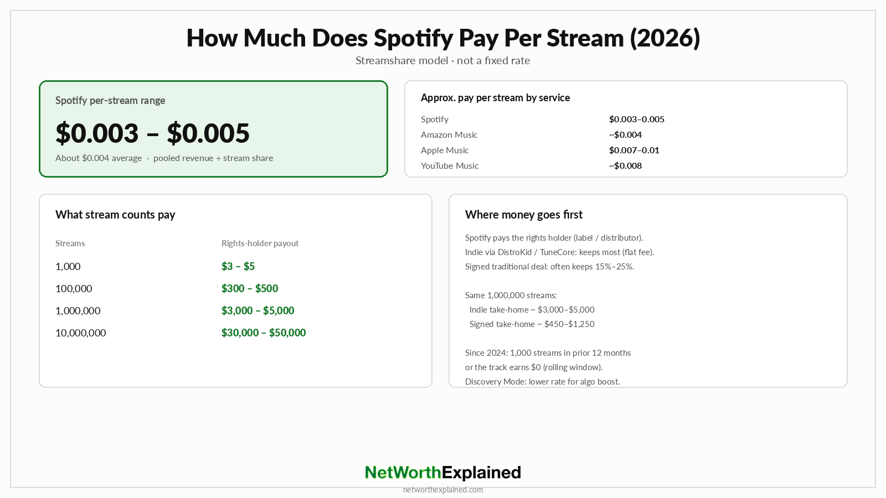Select the 'Spotify' service row label
The image size is (886, 498).
435,120
